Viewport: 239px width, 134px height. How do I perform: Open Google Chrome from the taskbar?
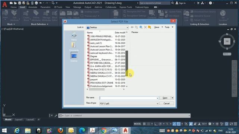104,131
